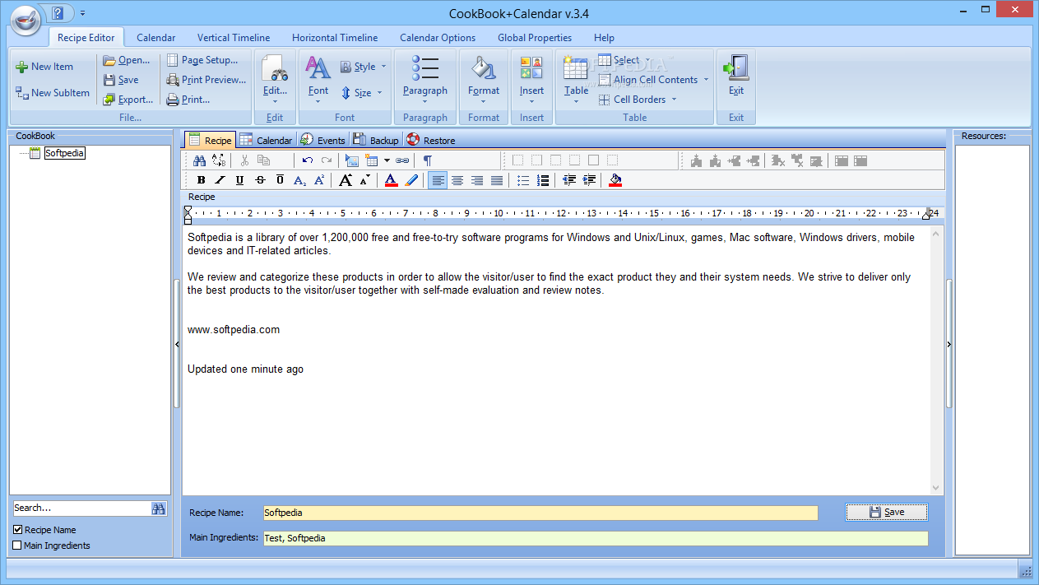Click Print Preview... in the ribbon
The width and height of the screenshot is (1039, 585).
pos(206,80)
